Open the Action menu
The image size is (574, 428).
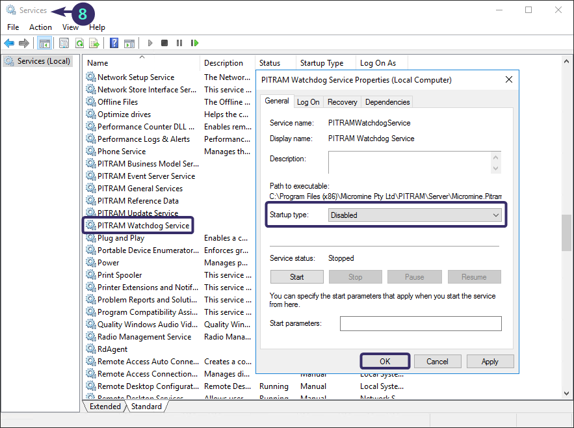tap(40, 27)
